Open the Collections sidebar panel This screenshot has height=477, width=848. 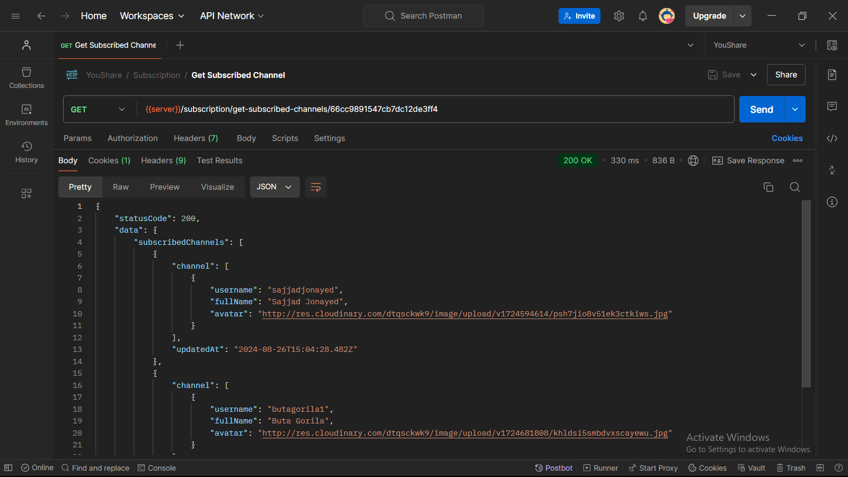pyautogui.click(x=26, y=77)
